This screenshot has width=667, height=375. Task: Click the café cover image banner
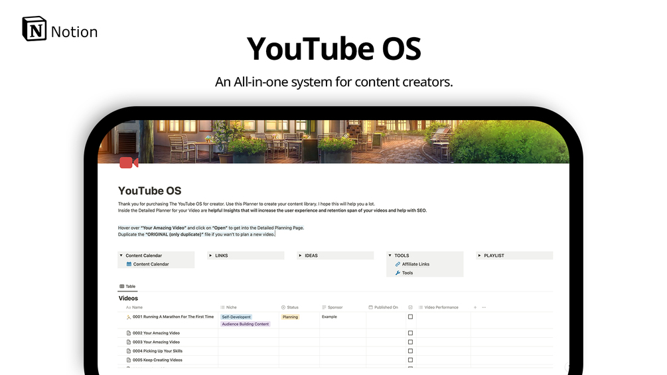333,141
